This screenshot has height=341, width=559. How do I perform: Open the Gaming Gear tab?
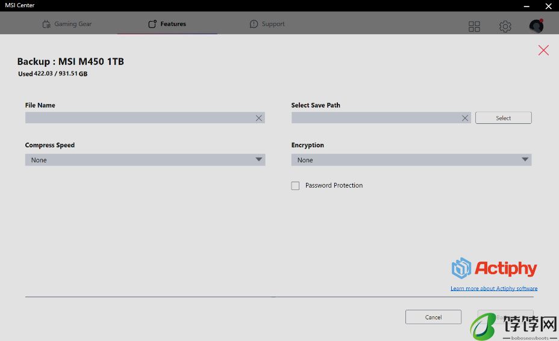point(67,24)
